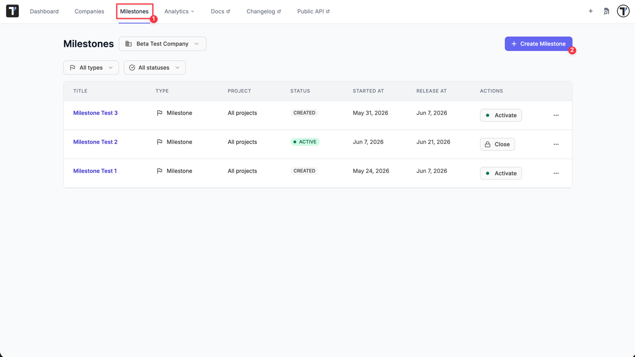Image resolution: width=635 pixels, height=357 pixels.
Task: Open the Milestone Test 3 link
Action: click(x=95, y=113)
